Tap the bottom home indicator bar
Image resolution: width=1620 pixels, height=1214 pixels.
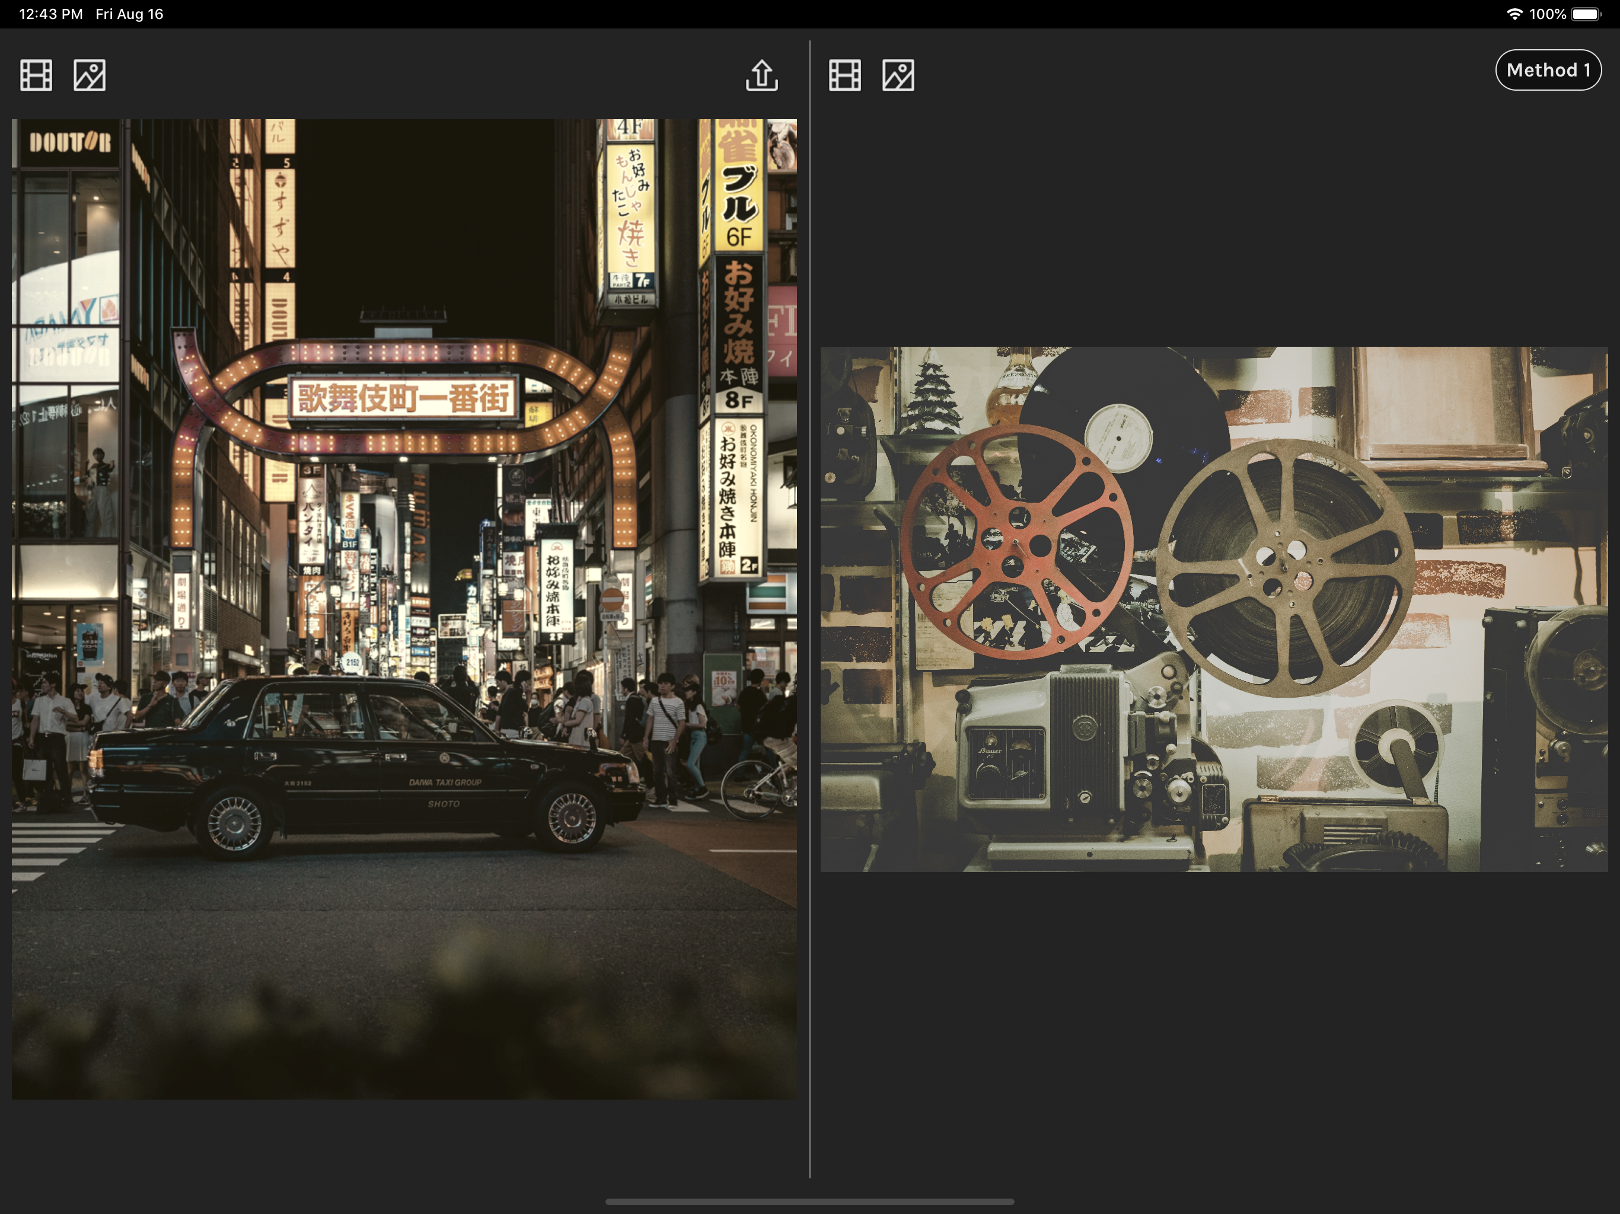tap(809, 1202)
